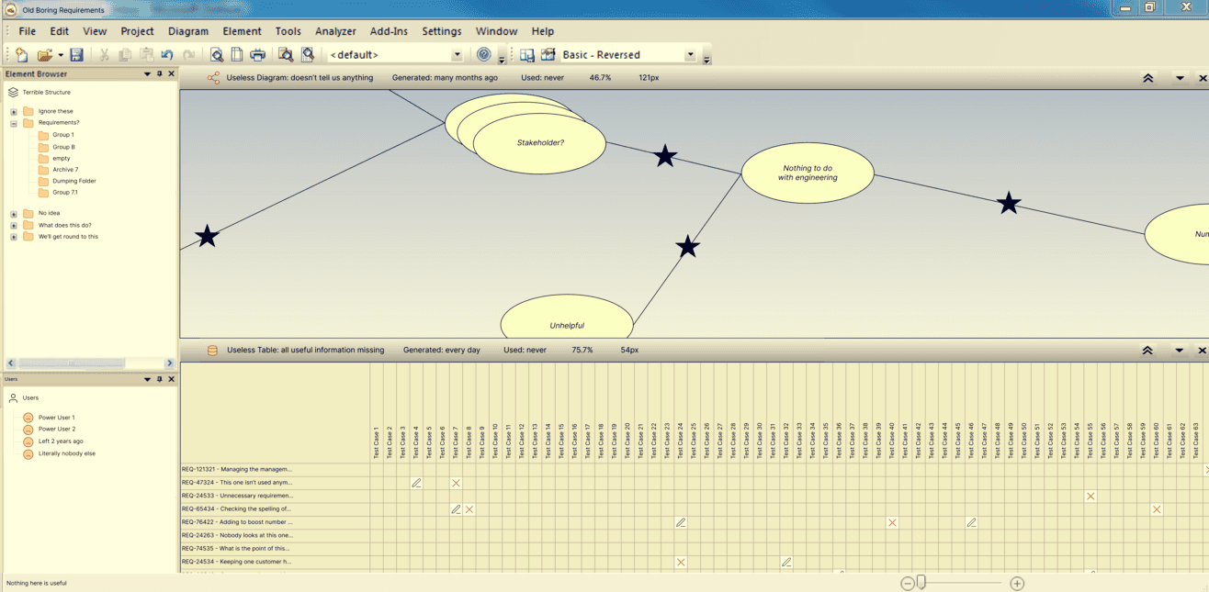Click the Print printer icon
The image size is (1209, 592).
coord(258,55)
